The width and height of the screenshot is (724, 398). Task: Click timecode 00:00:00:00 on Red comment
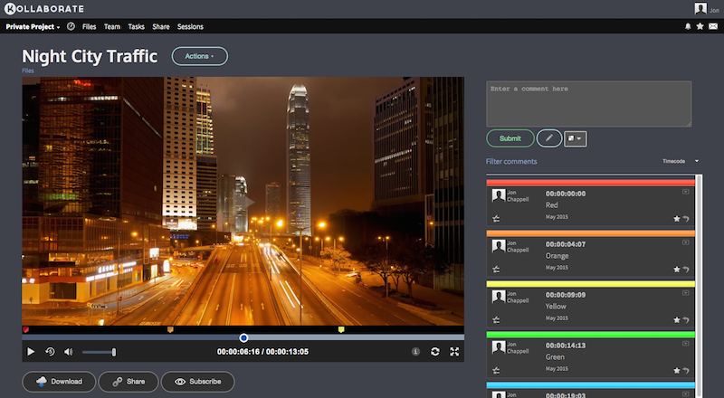click(565, 194)
